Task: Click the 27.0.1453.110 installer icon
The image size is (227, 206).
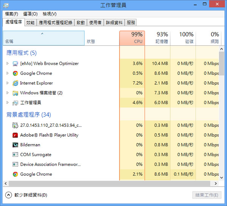Action: [x=15, y=125]
